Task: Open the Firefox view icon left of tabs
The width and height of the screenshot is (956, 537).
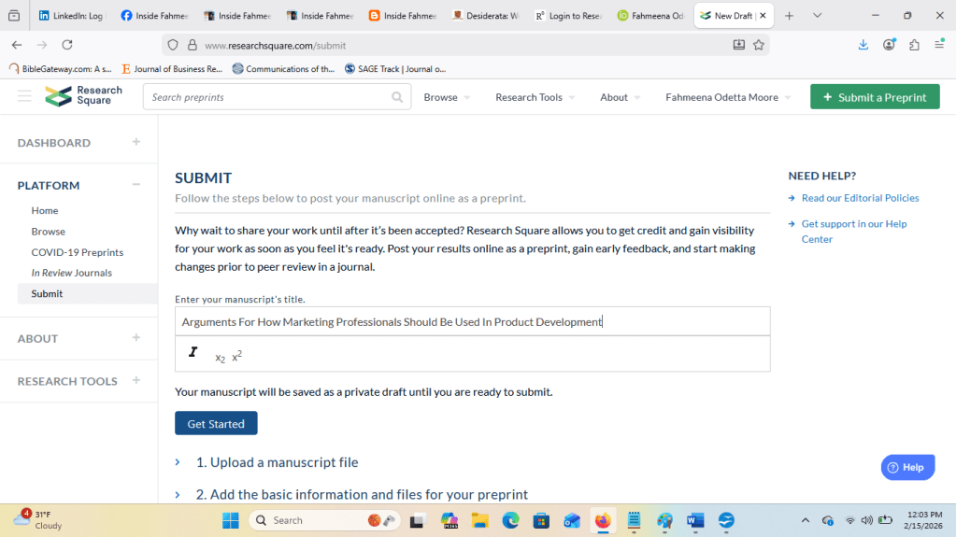Action: 14,16
